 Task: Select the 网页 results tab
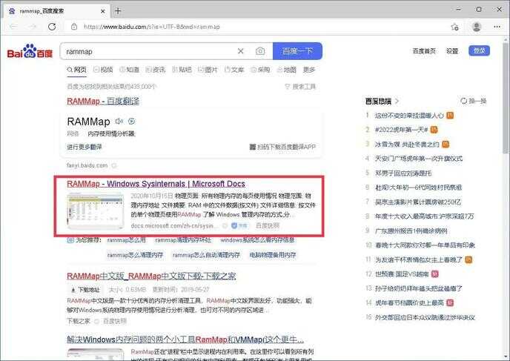click(x=77, y=70)
